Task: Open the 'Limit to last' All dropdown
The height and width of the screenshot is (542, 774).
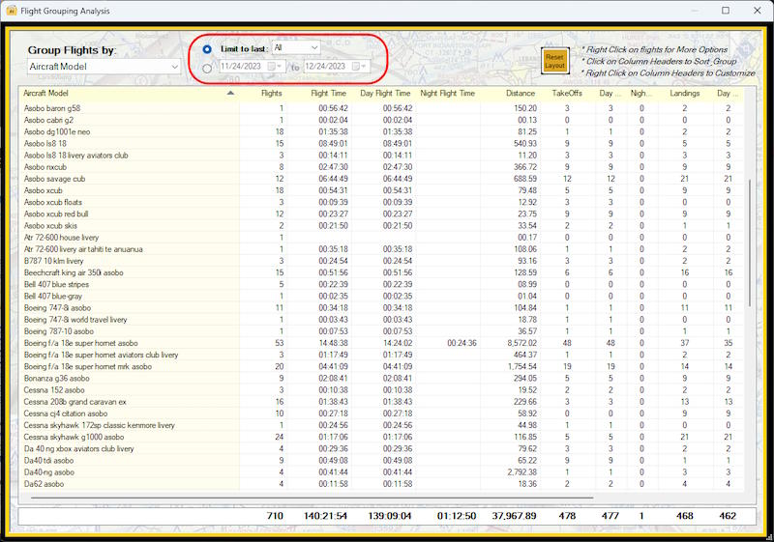Action: coord(296,47)
